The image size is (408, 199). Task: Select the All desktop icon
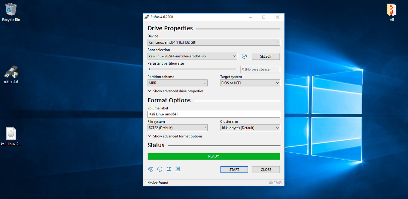click(x=392, y=12)
